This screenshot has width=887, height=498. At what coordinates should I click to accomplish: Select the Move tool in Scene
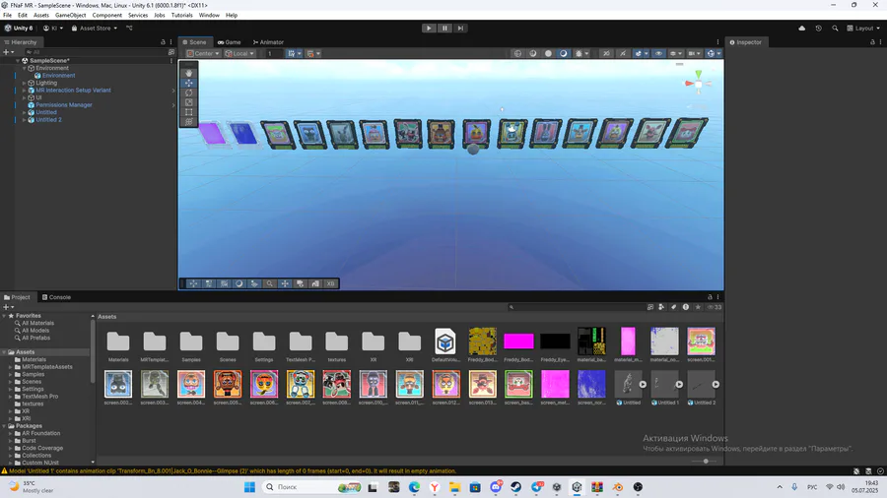pyautogui.click(x=189, y=83)
